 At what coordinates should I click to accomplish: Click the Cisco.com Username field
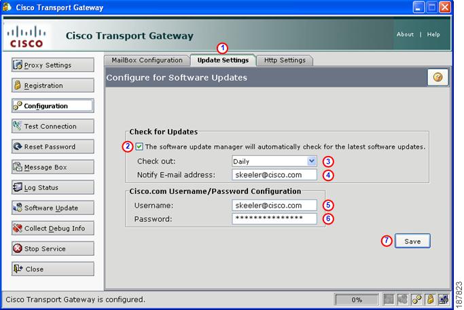click(274, 206)
